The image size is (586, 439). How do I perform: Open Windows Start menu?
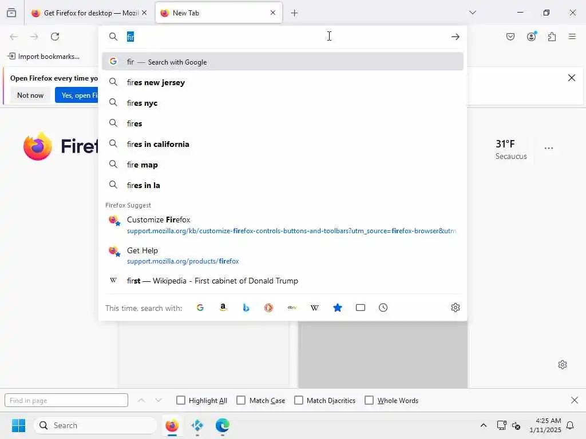coord(18,425)
